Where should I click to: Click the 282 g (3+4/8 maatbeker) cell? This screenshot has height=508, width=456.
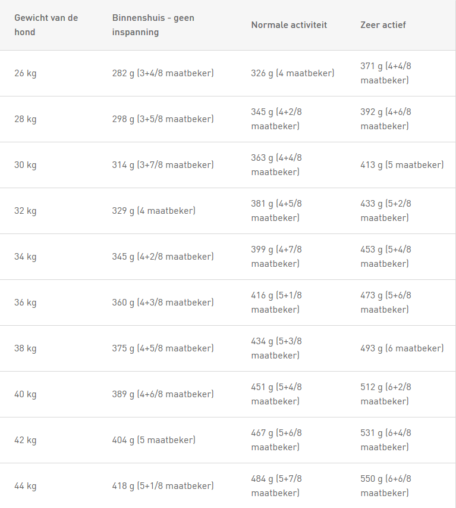point(163,73)
